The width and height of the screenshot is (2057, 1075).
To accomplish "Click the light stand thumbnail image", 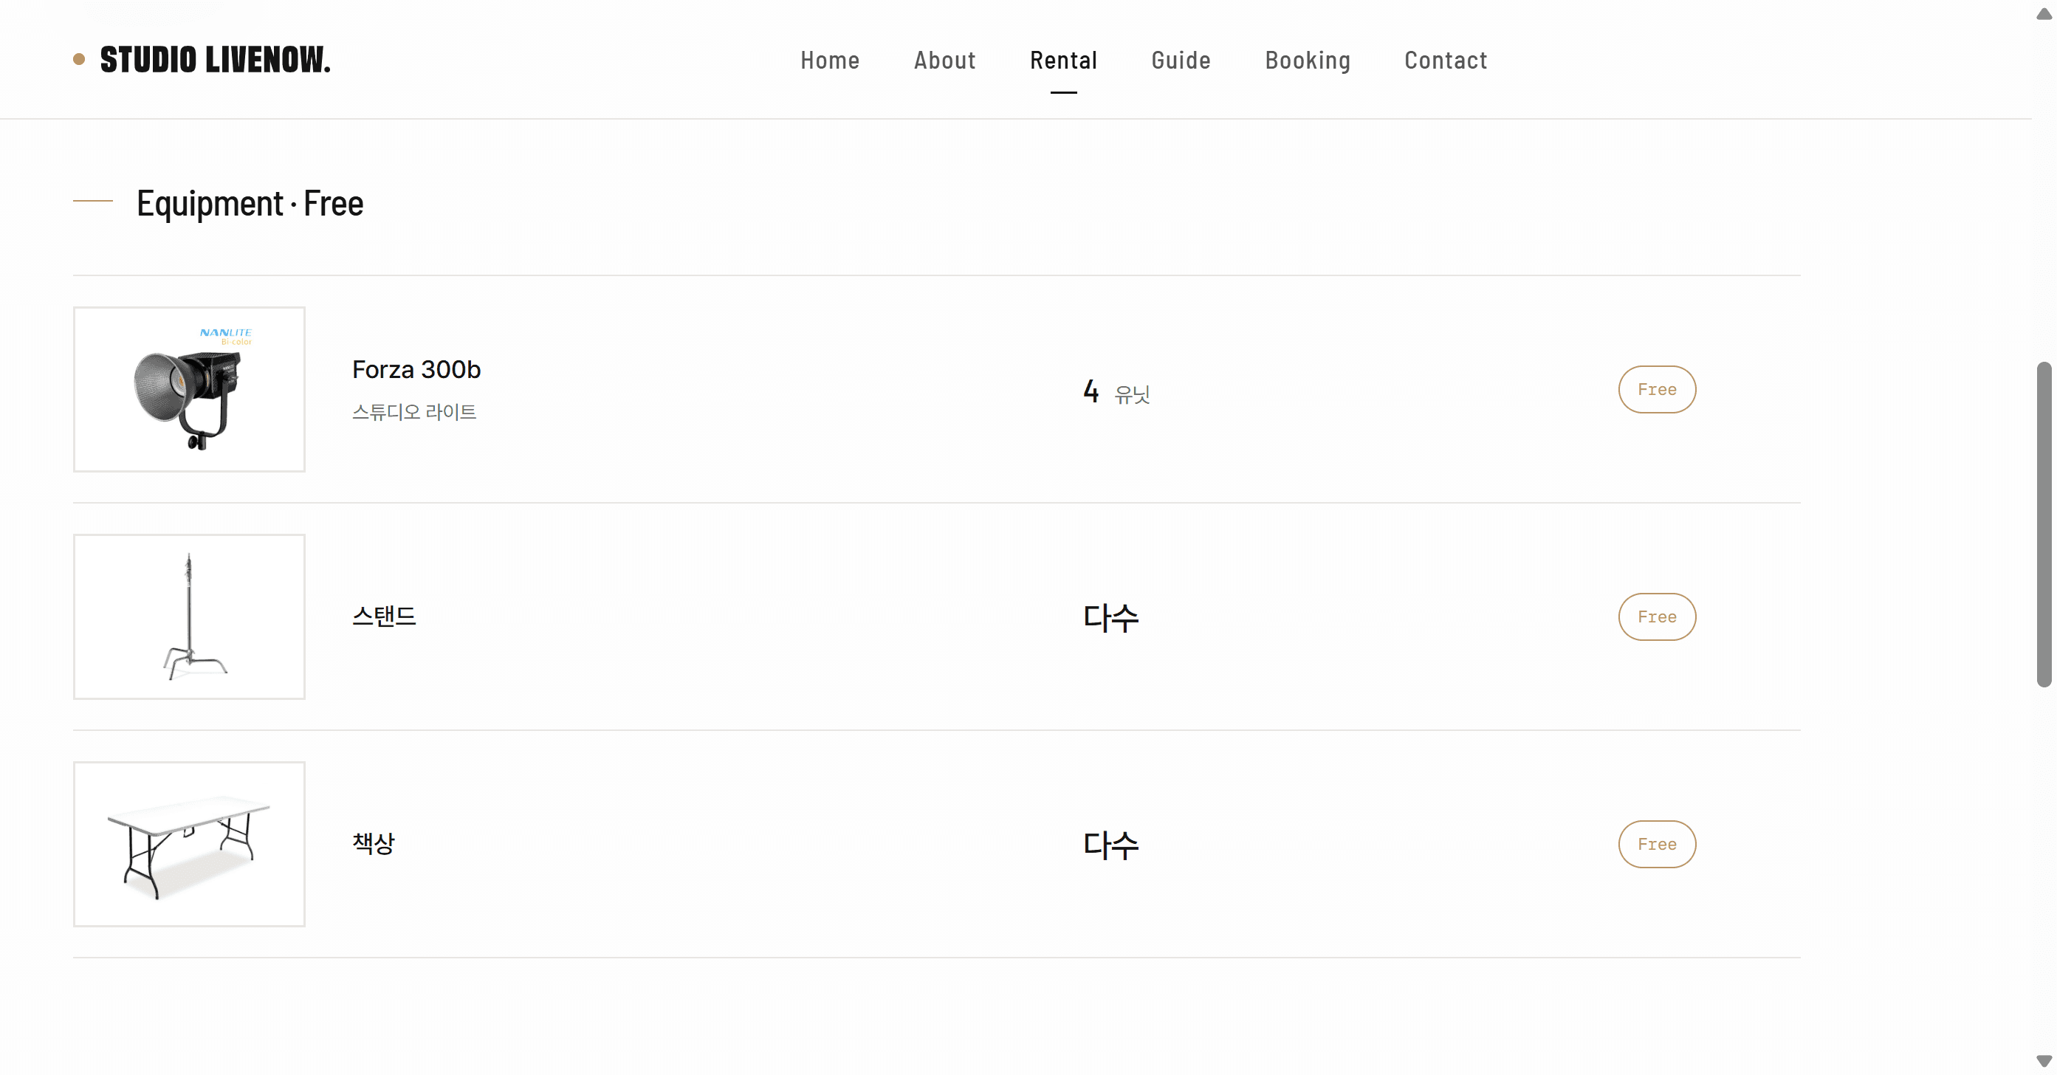I will [189, 617].
